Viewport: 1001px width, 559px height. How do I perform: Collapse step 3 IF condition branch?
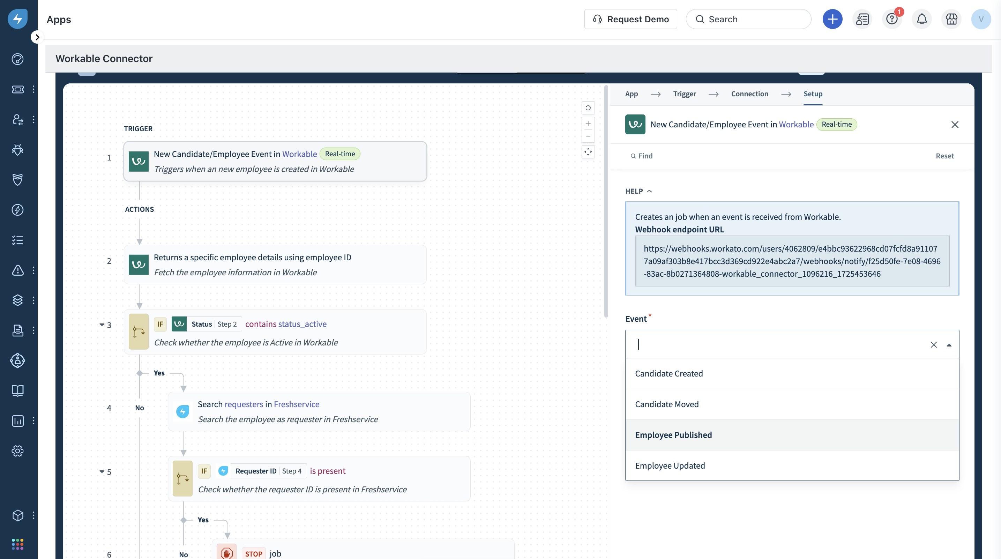pos(102,325)
